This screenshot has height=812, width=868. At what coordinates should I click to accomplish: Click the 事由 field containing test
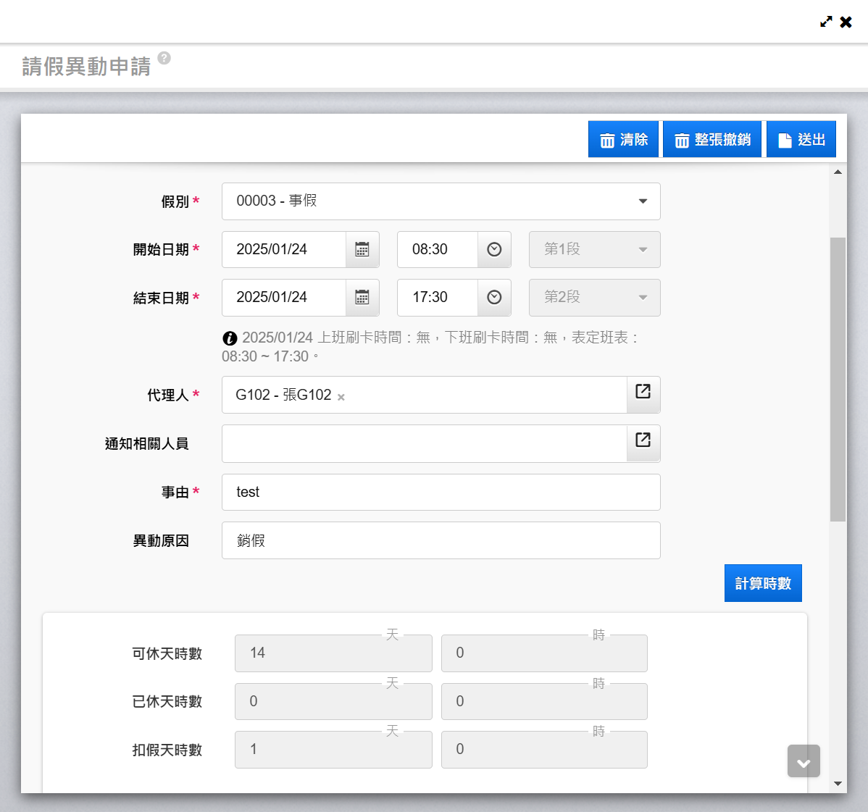click(441, 492)
